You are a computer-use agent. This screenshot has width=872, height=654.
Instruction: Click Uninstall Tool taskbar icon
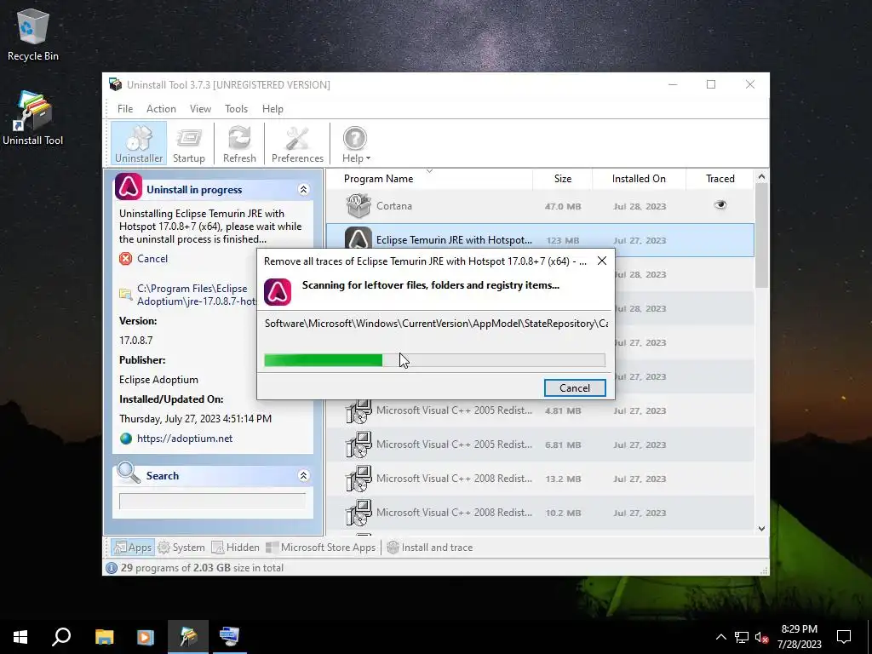[x=188, y=636]
